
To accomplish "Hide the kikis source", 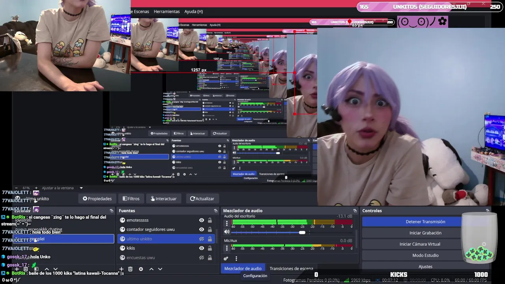I will [202, 248].
